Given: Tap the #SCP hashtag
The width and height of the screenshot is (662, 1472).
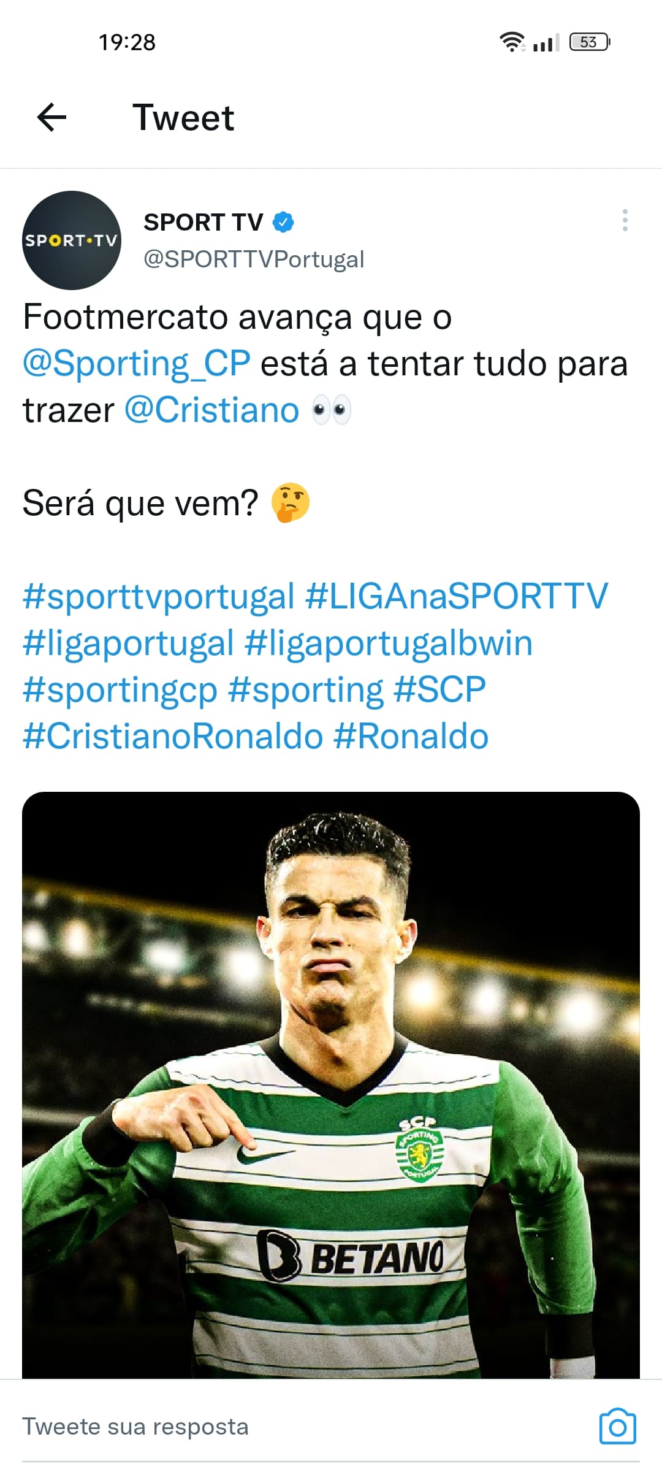Looking at the screenshot, I should pos(439,690).
